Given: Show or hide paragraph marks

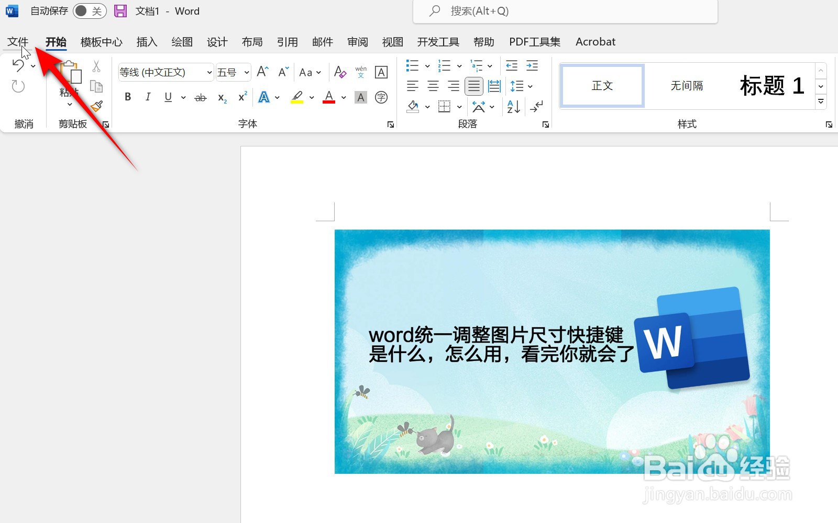Looking at the screenshot, I should click(x=536, y=107).
